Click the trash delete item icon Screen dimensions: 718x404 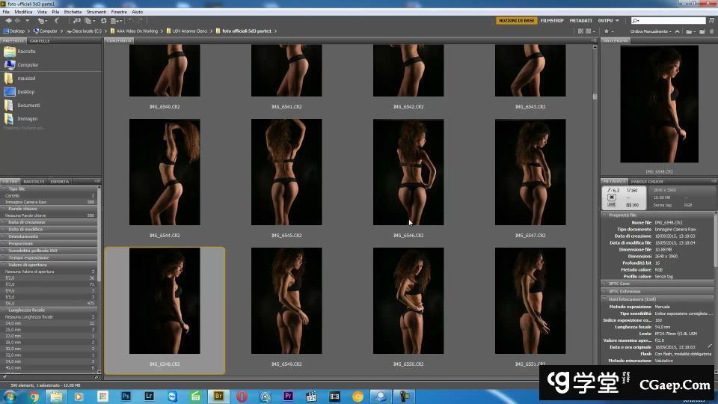click(x=711, y=31)
